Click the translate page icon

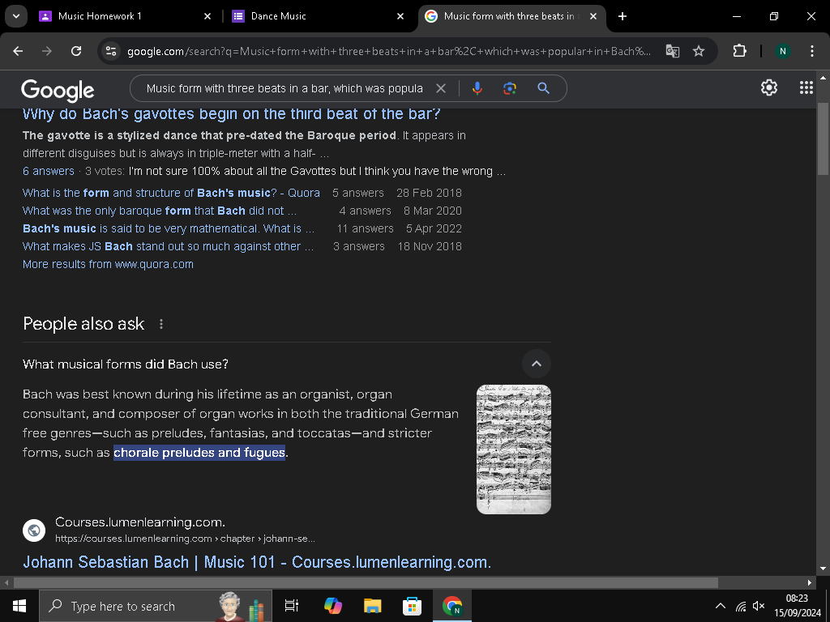[x=673, y=51]
